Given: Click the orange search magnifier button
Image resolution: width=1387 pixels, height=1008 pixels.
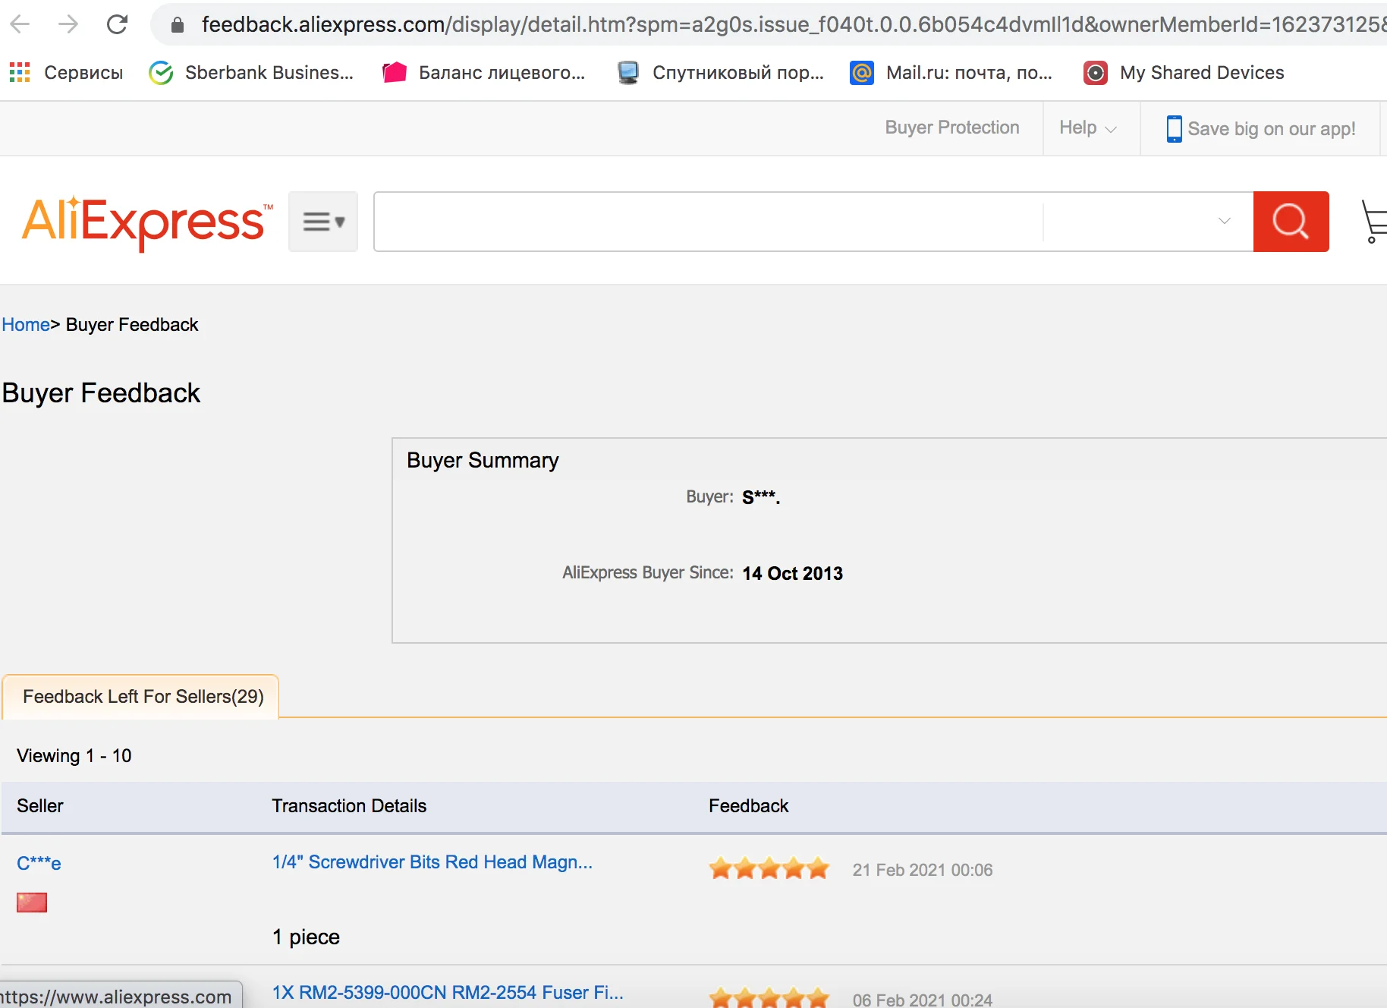Looking at the screenshot, I should tap(1290, 222).
